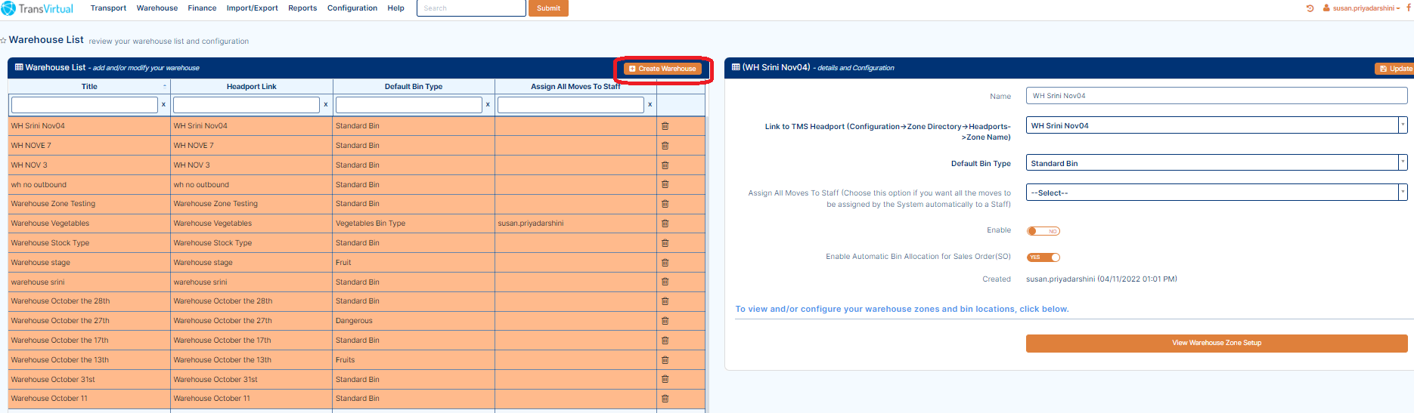Viewport: 1414px width, 413px height.
Task: Delete warehouse srini row via trash icon
Action: point(665,282)
